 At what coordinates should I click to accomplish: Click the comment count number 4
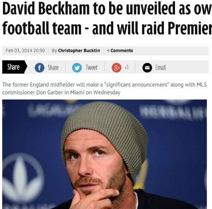click(x=108, y=51)
